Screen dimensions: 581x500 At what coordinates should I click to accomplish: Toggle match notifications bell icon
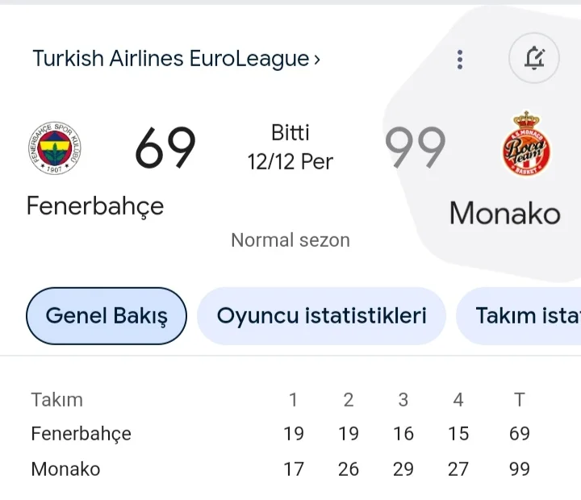coord(533,59)
